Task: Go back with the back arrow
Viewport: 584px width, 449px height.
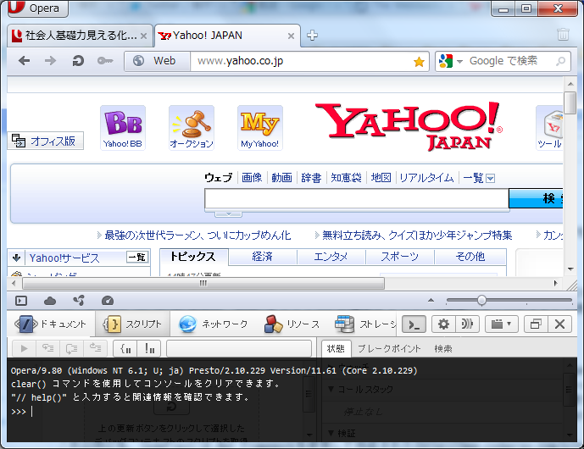Action: coord(25,61)
